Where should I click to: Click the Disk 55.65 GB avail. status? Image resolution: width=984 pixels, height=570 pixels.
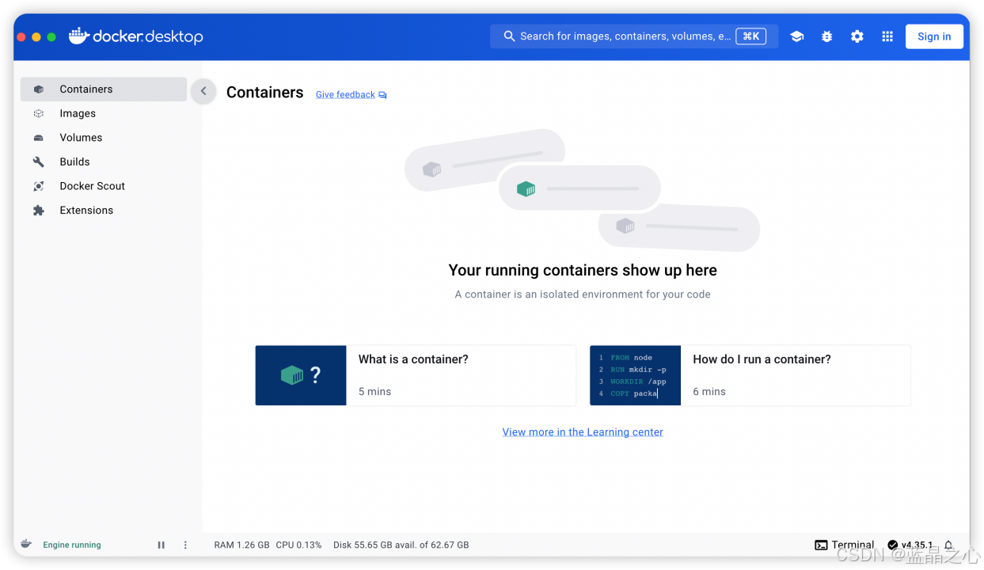401,545
